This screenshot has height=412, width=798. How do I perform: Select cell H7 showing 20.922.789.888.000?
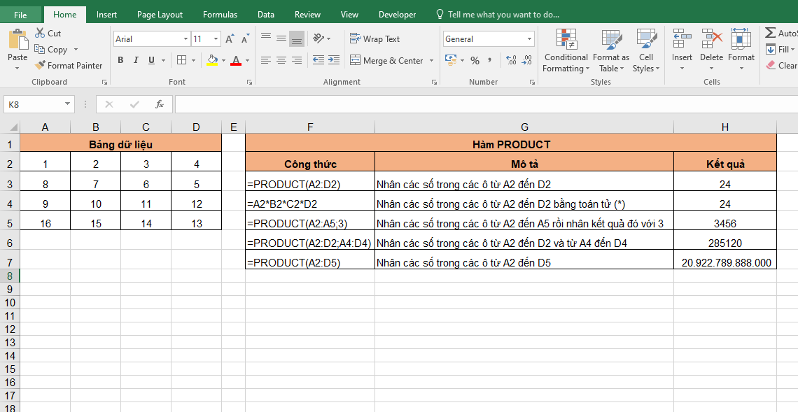click(x=724, y=262)
